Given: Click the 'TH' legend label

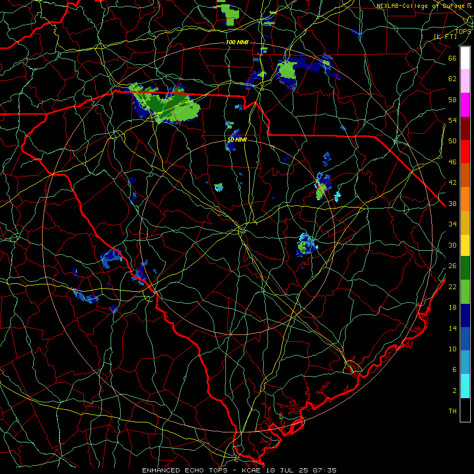Looking at the screenshot, I should (452, 411).
